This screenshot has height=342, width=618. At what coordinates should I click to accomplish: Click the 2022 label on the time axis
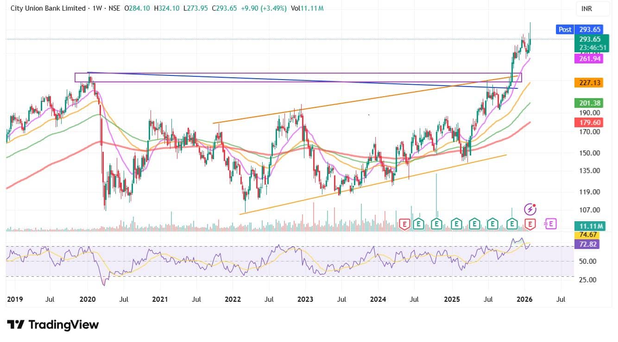(x=233, y=299)
